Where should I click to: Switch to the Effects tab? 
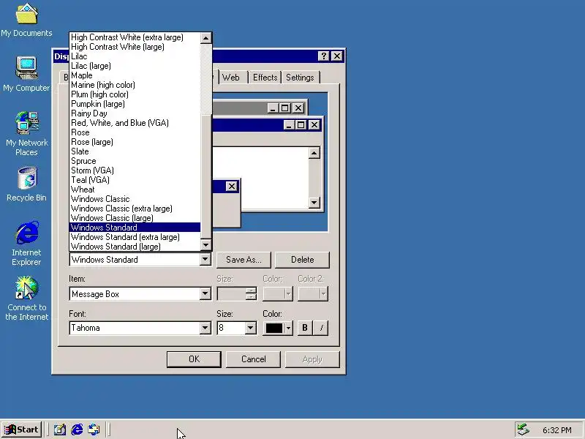[265, 78]
